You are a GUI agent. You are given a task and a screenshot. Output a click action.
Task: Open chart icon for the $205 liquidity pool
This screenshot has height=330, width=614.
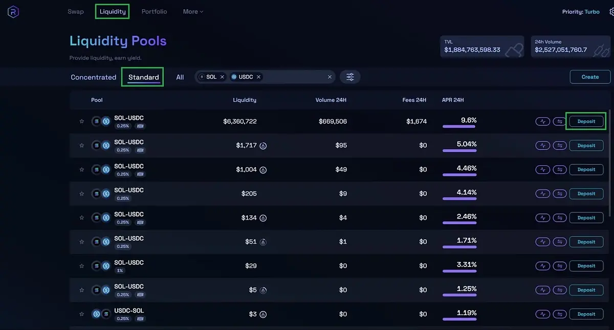click(x=543, y=194)
